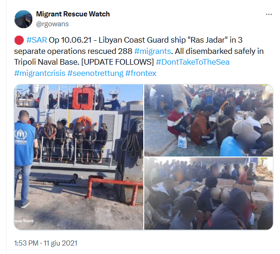Open the three-dot more options menu
The width and height of the screenshot is (280, 254).
point(269,15)
